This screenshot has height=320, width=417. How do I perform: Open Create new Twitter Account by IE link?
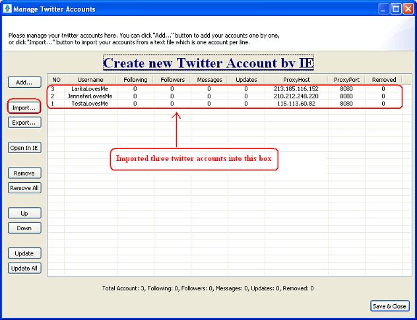208,63
